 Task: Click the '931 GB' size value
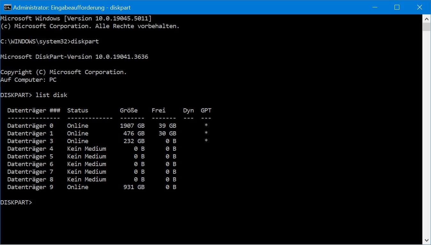[x=134, y=187]
